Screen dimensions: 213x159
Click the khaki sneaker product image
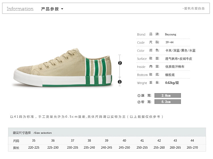(63, 68)
